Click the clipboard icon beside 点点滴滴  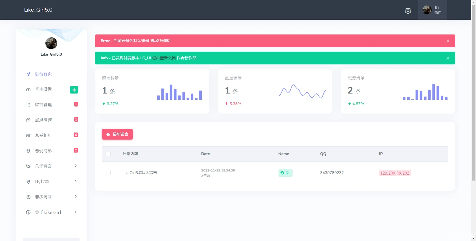click(x=28, y=120)
